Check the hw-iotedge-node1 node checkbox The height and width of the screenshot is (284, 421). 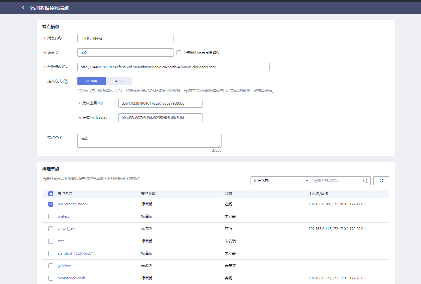click(51, 278)
